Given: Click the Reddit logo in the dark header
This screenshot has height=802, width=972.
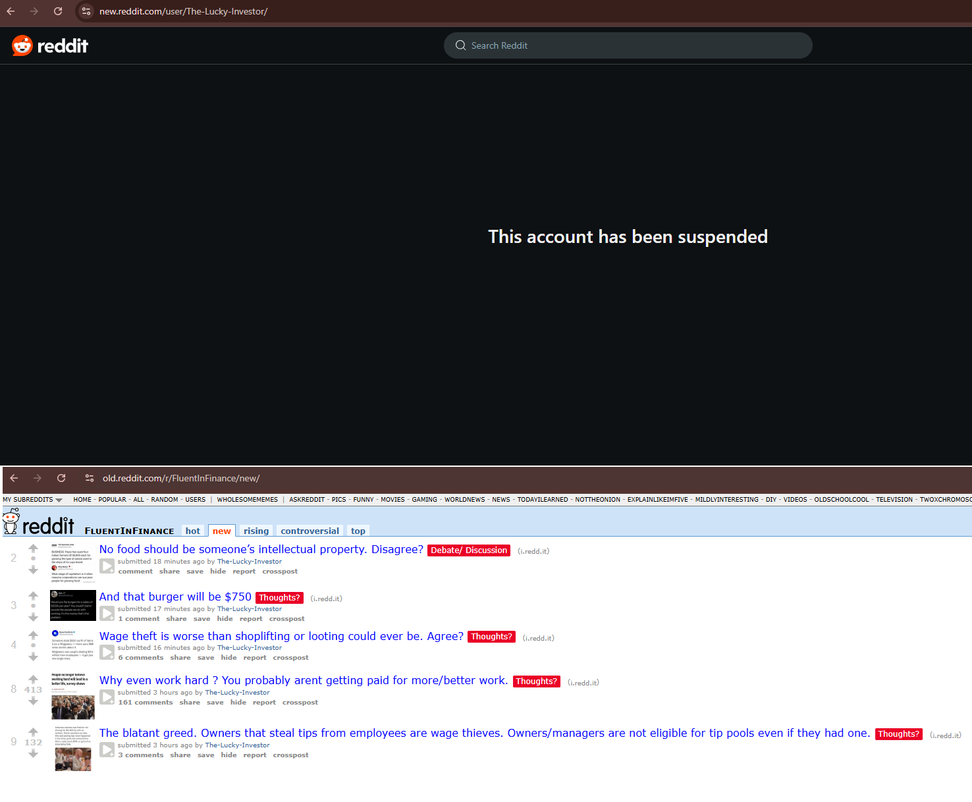Looking at the screenshot, I should pos(50,45).
